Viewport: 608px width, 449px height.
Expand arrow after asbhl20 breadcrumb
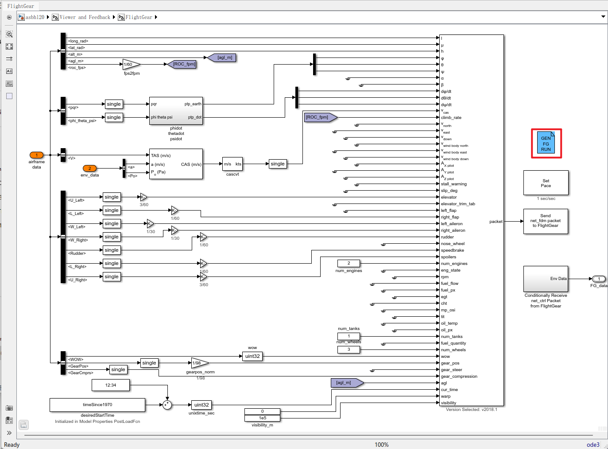[x=48, y=17]
